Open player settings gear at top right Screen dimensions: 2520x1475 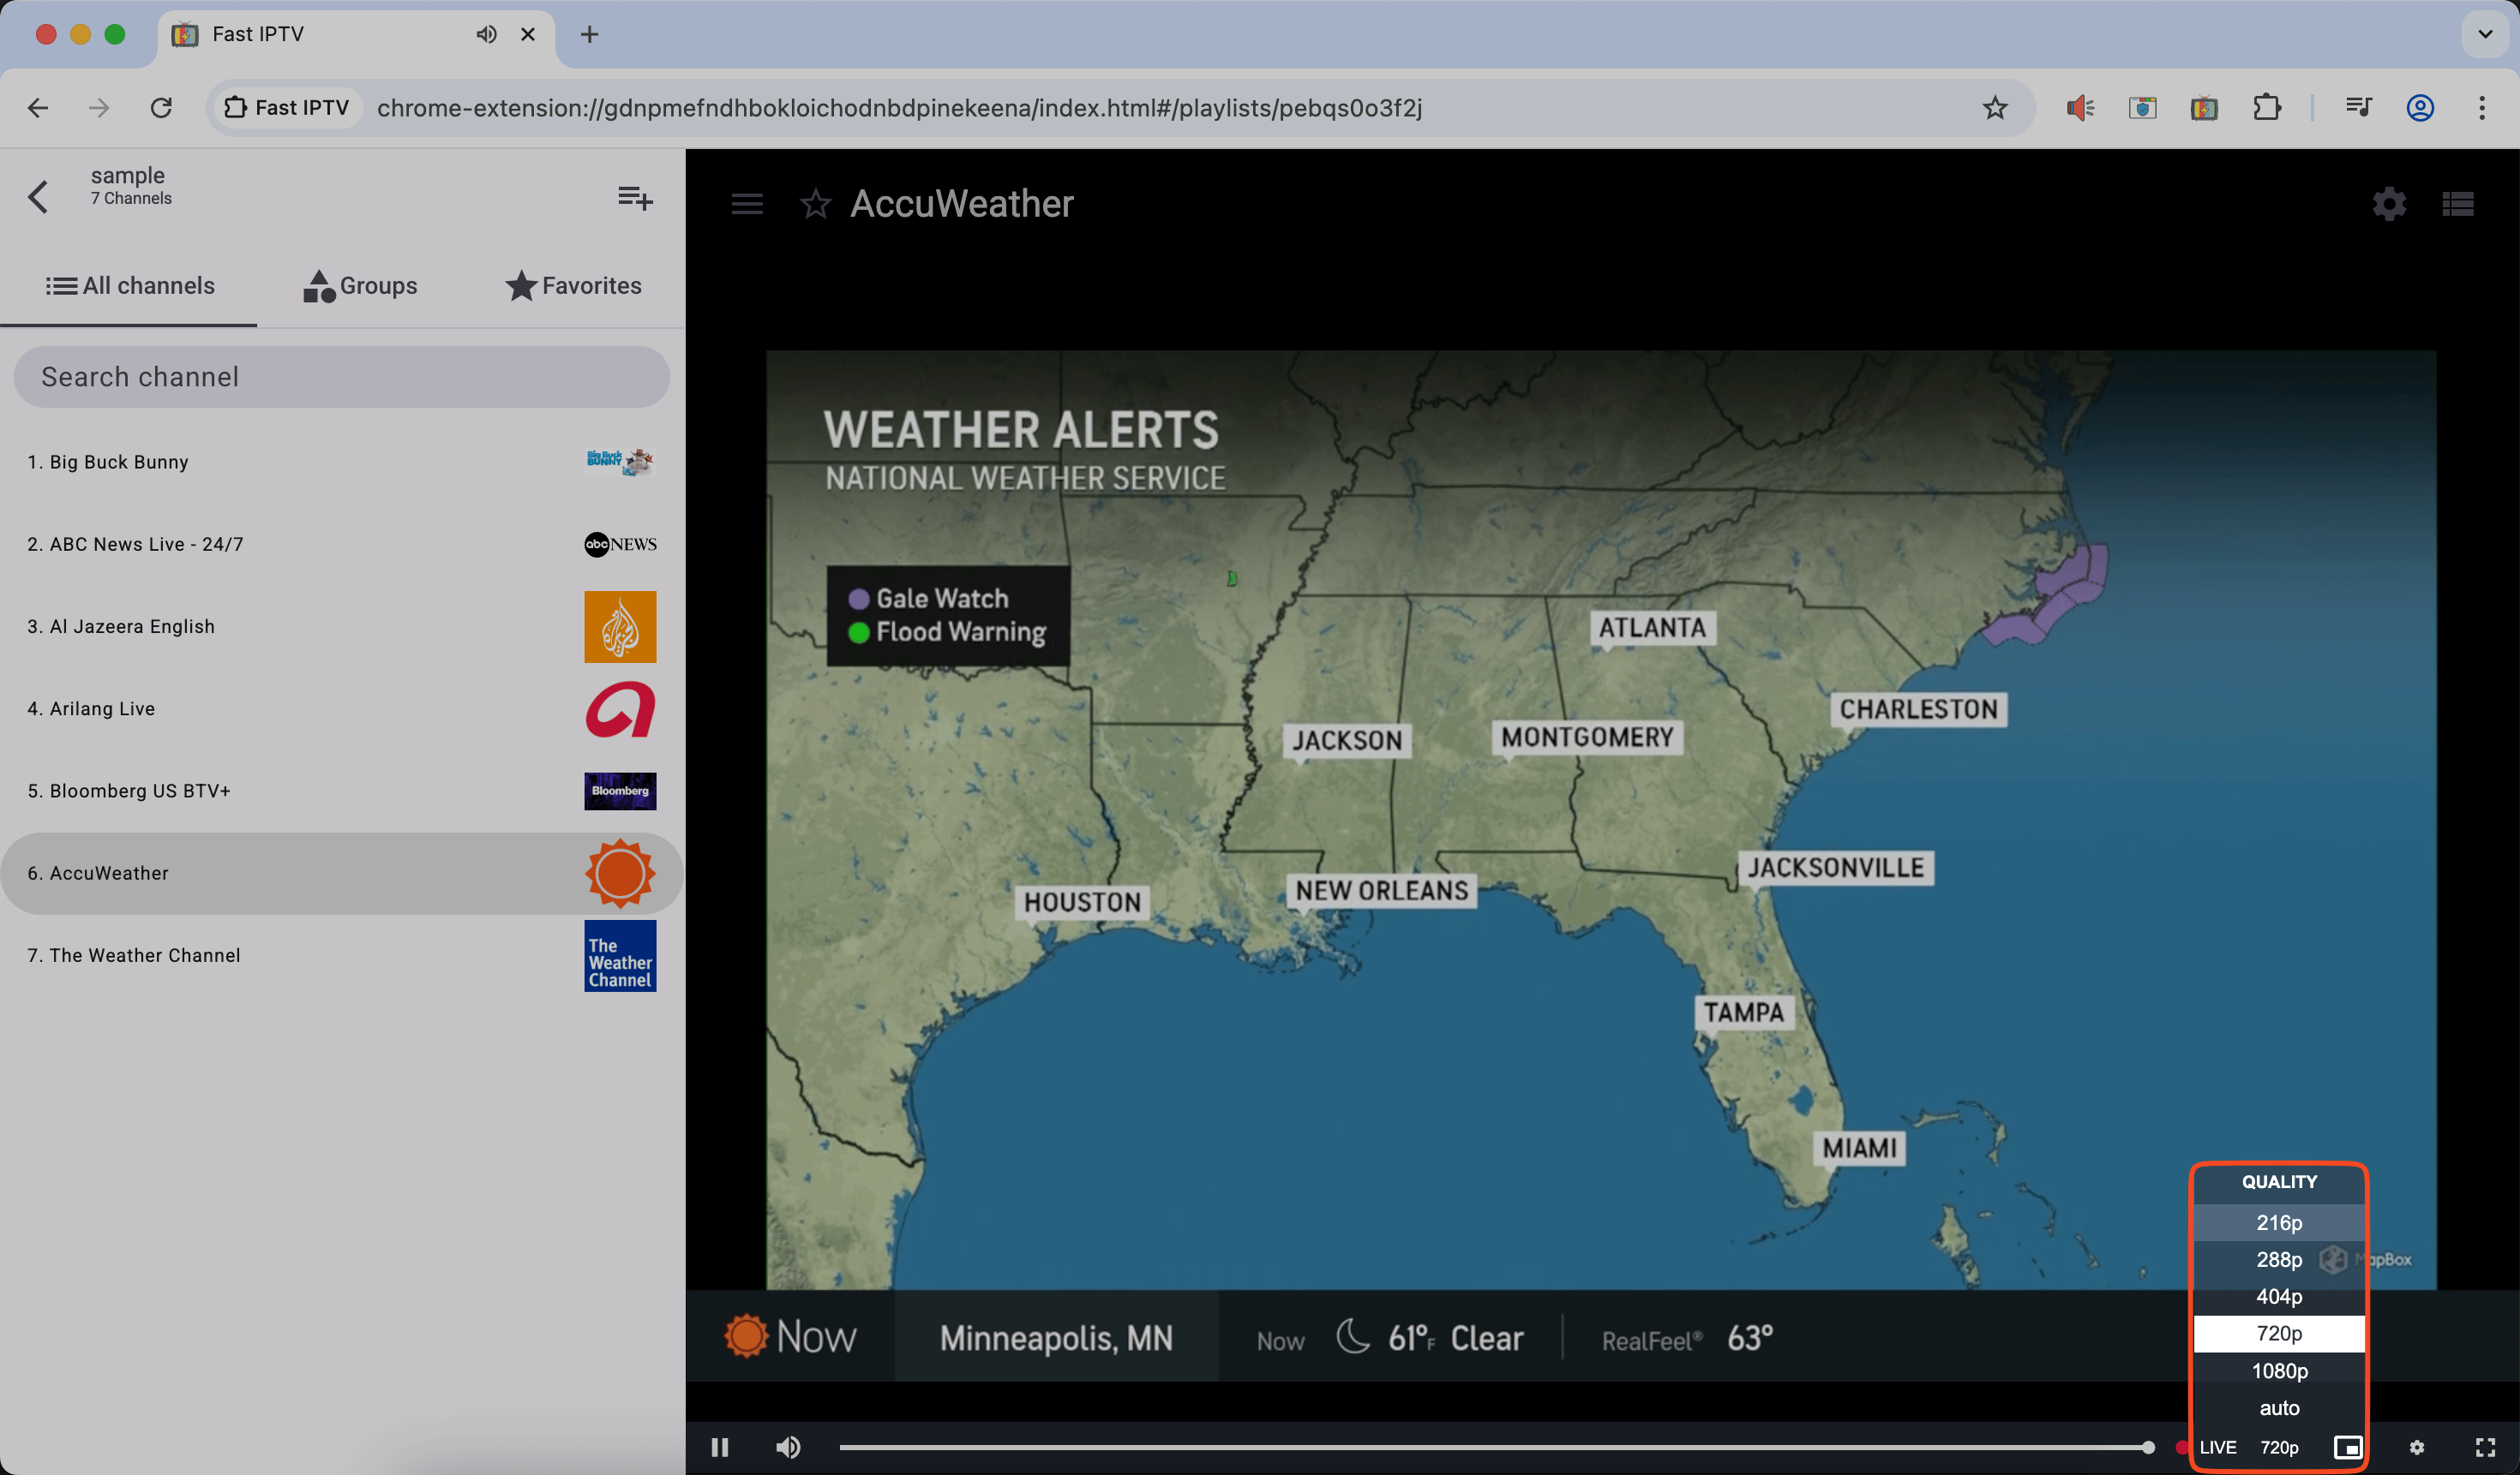click(2389, 204)
